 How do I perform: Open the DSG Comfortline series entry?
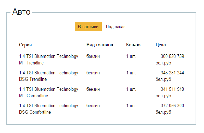[48, 109]
